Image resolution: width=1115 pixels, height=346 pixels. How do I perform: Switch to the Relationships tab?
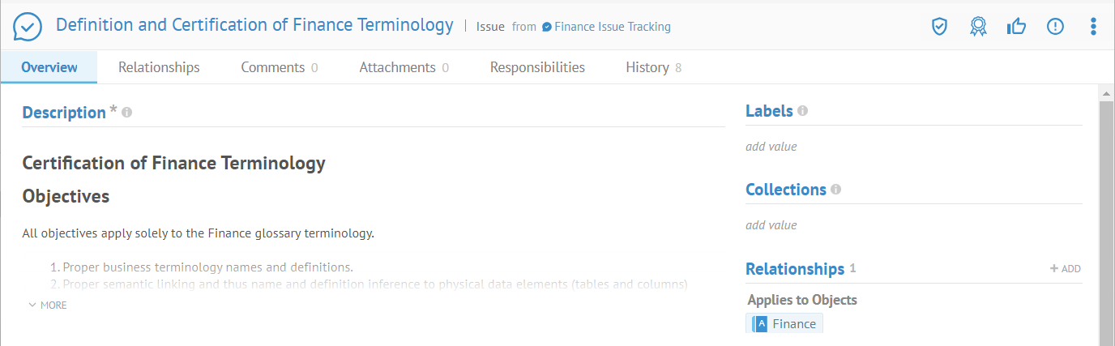point(159,67)
